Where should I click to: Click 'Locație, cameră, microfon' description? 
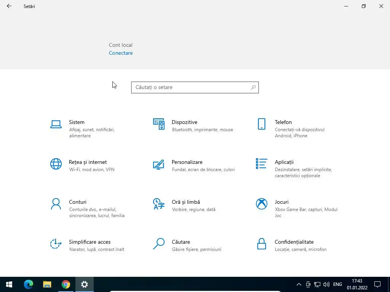[x=300, y=249]
